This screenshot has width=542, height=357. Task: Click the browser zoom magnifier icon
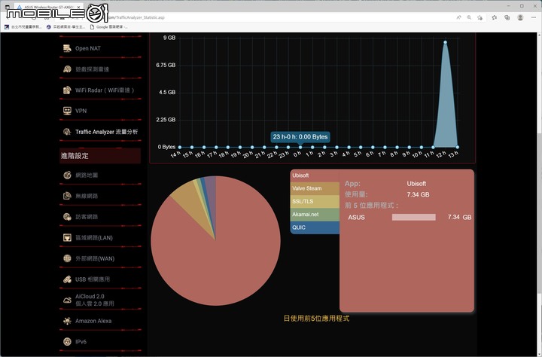point(469,17)
